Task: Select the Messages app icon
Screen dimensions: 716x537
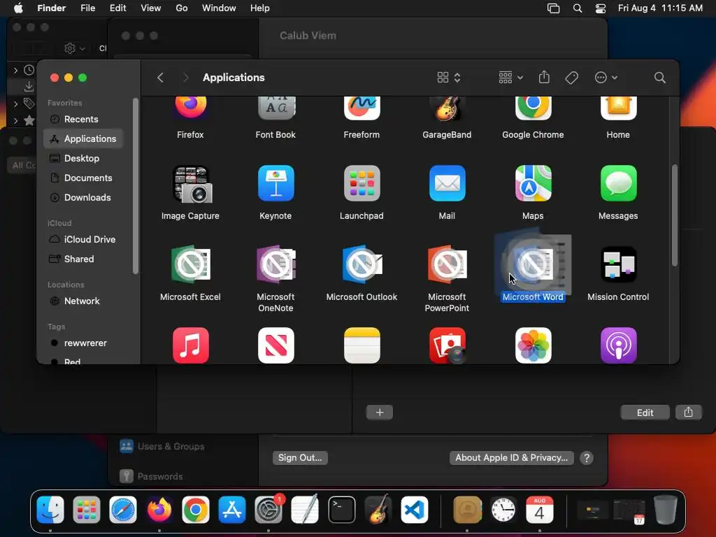Action: coord(618,183)
